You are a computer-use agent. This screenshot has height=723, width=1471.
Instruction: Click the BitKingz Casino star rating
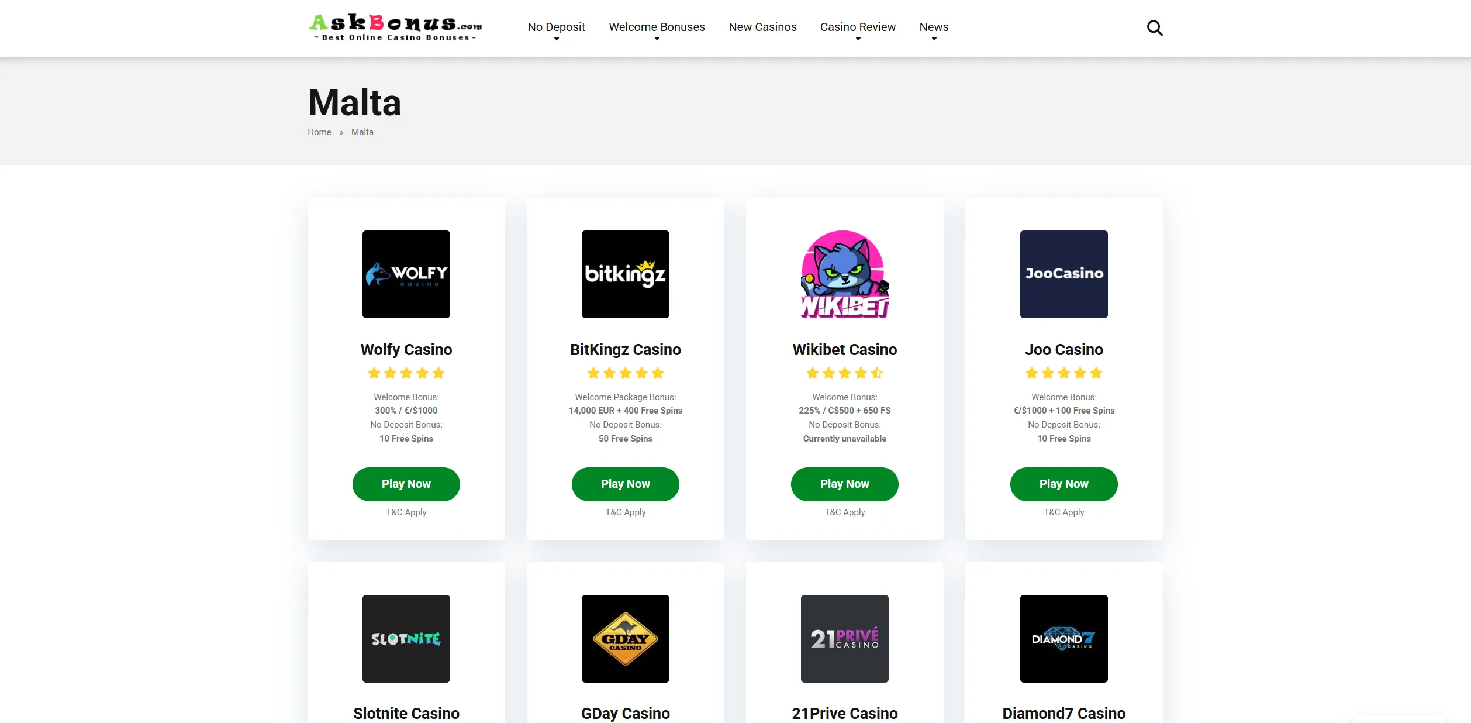click(626, 373)
